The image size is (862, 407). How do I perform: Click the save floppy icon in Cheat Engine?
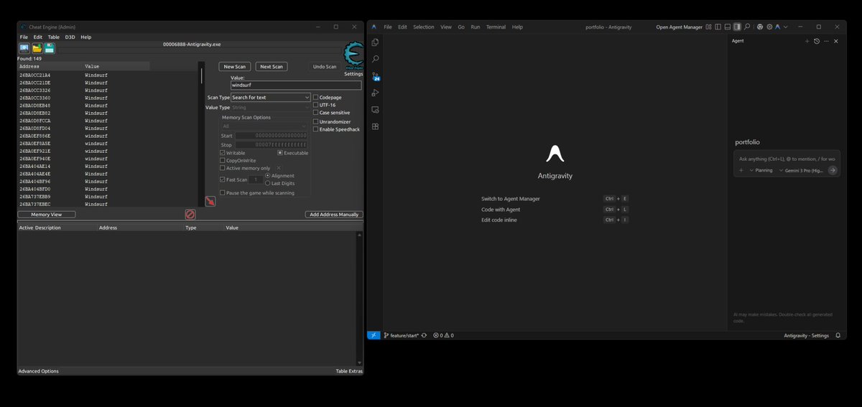50,48
